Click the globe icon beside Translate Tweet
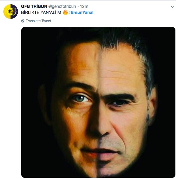176x179 pixels. [x=23, y=21]
